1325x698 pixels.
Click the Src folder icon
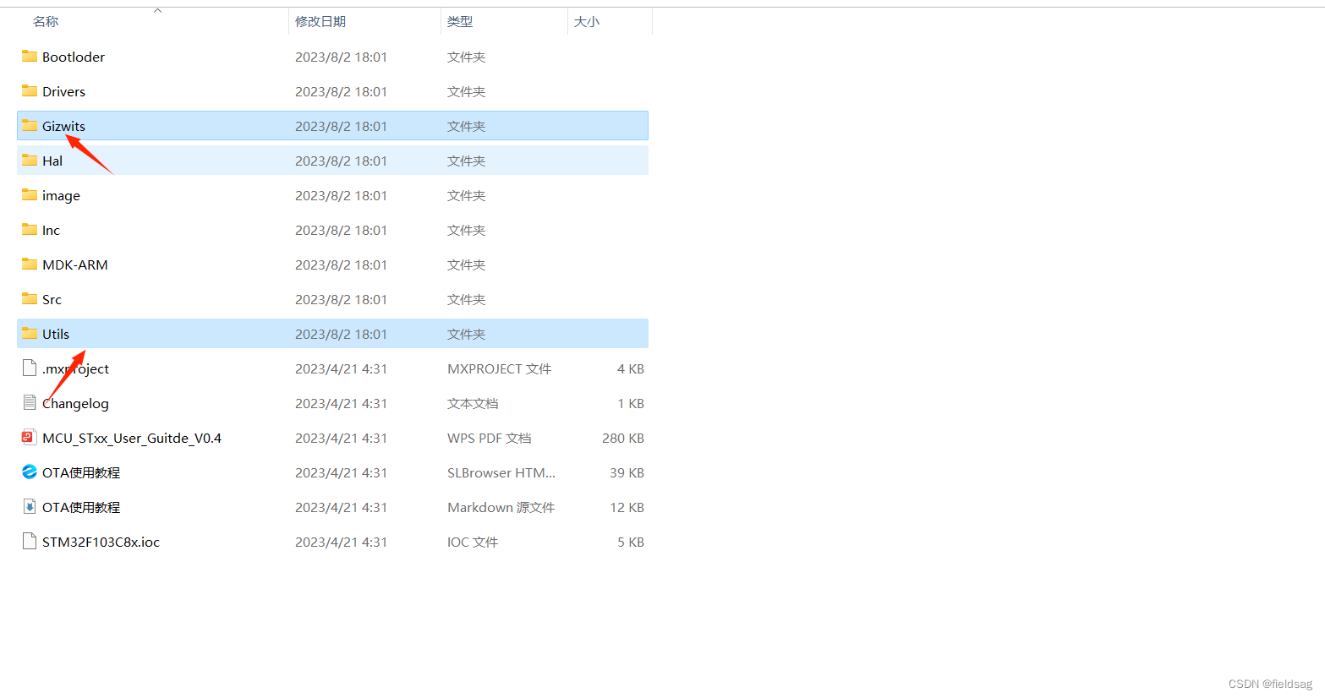(x=30, y=299)
